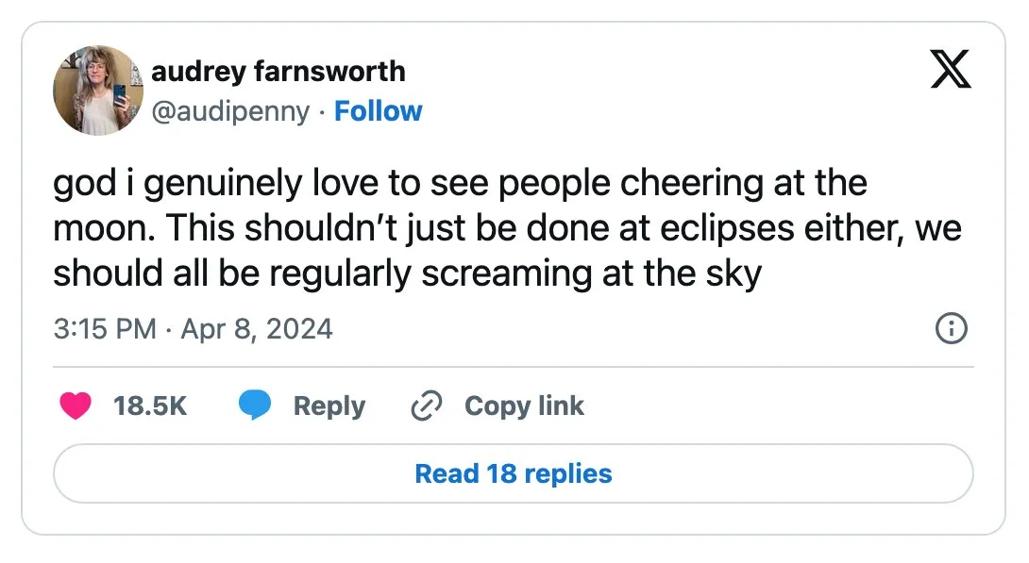Click the display name audrey farnsworth
The height and width of the screenshot is (563, 1029).
(x=278, y=71)
